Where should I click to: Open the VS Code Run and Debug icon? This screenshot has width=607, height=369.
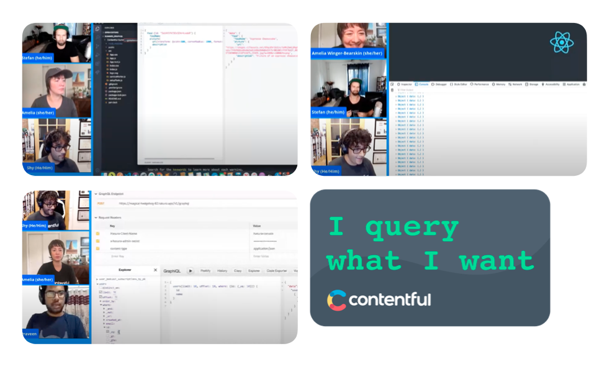tap(97, 55)
